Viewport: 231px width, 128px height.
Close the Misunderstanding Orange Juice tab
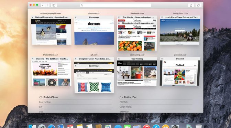pyautogui.click(x=119, y=23)
